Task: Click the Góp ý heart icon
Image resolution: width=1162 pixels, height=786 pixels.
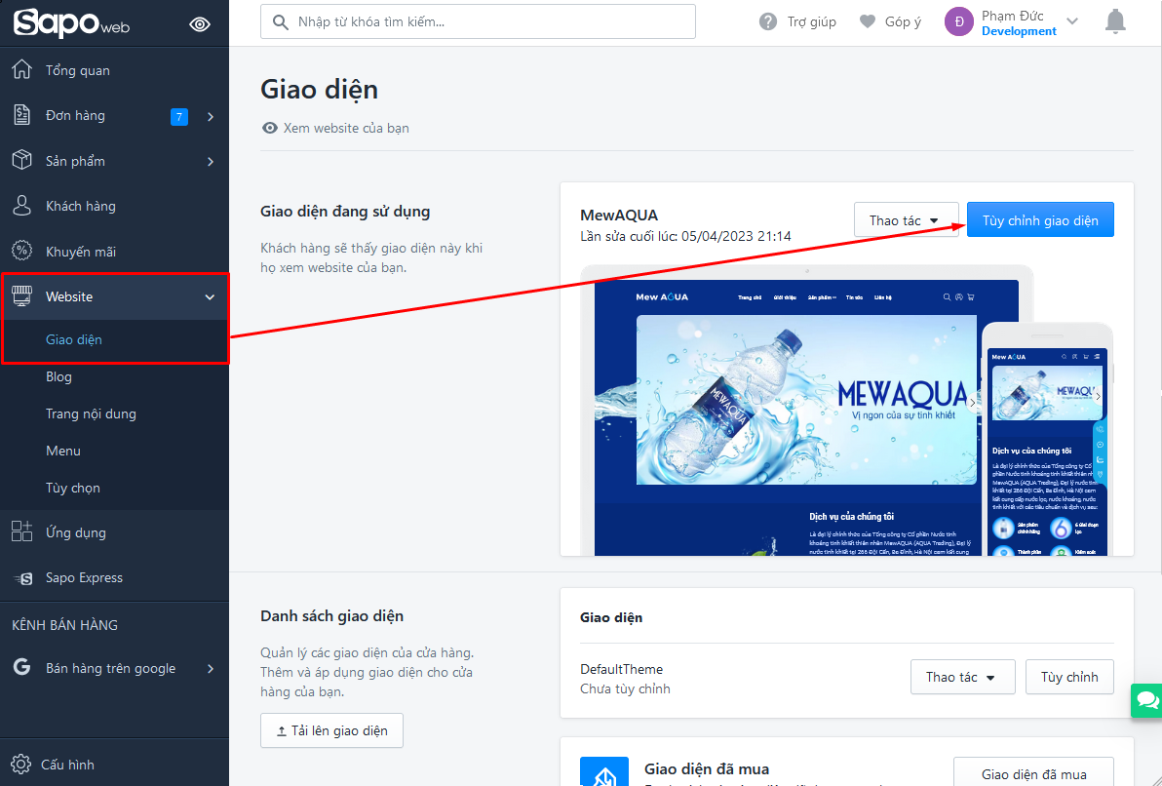Action: tap(867, 21)
